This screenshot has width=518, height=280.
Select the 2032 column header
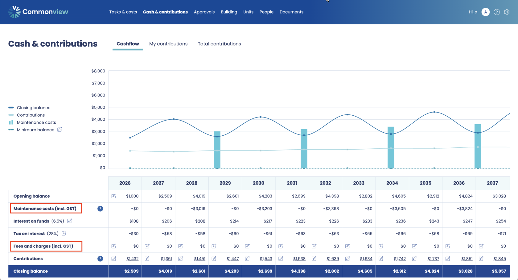coord(325,183)
